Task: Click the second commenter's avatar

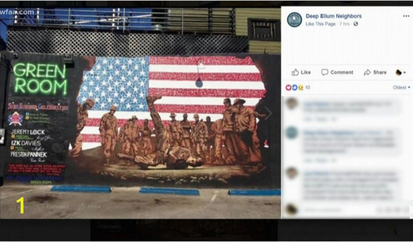Action: point(292,132)
